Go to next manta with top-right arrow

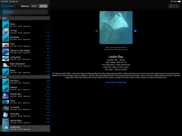coord(176,6)
